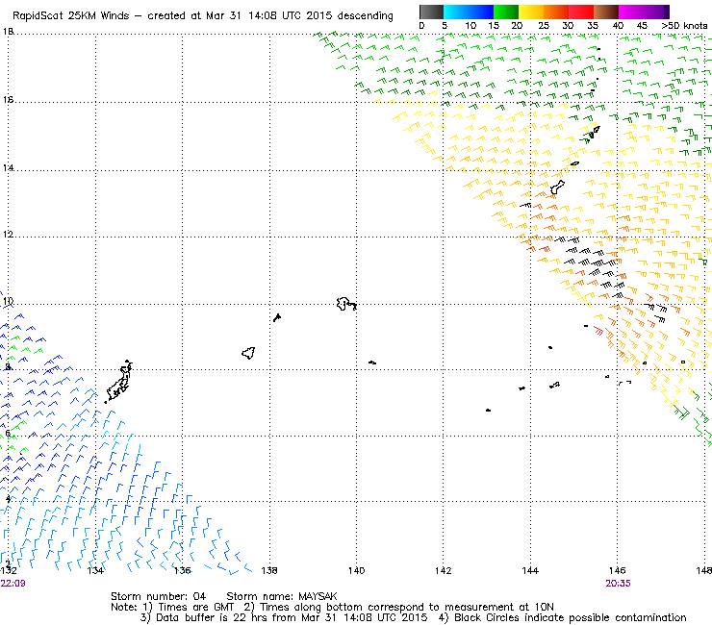Click the Yap island marker near 138E

[x=277, y=317]
